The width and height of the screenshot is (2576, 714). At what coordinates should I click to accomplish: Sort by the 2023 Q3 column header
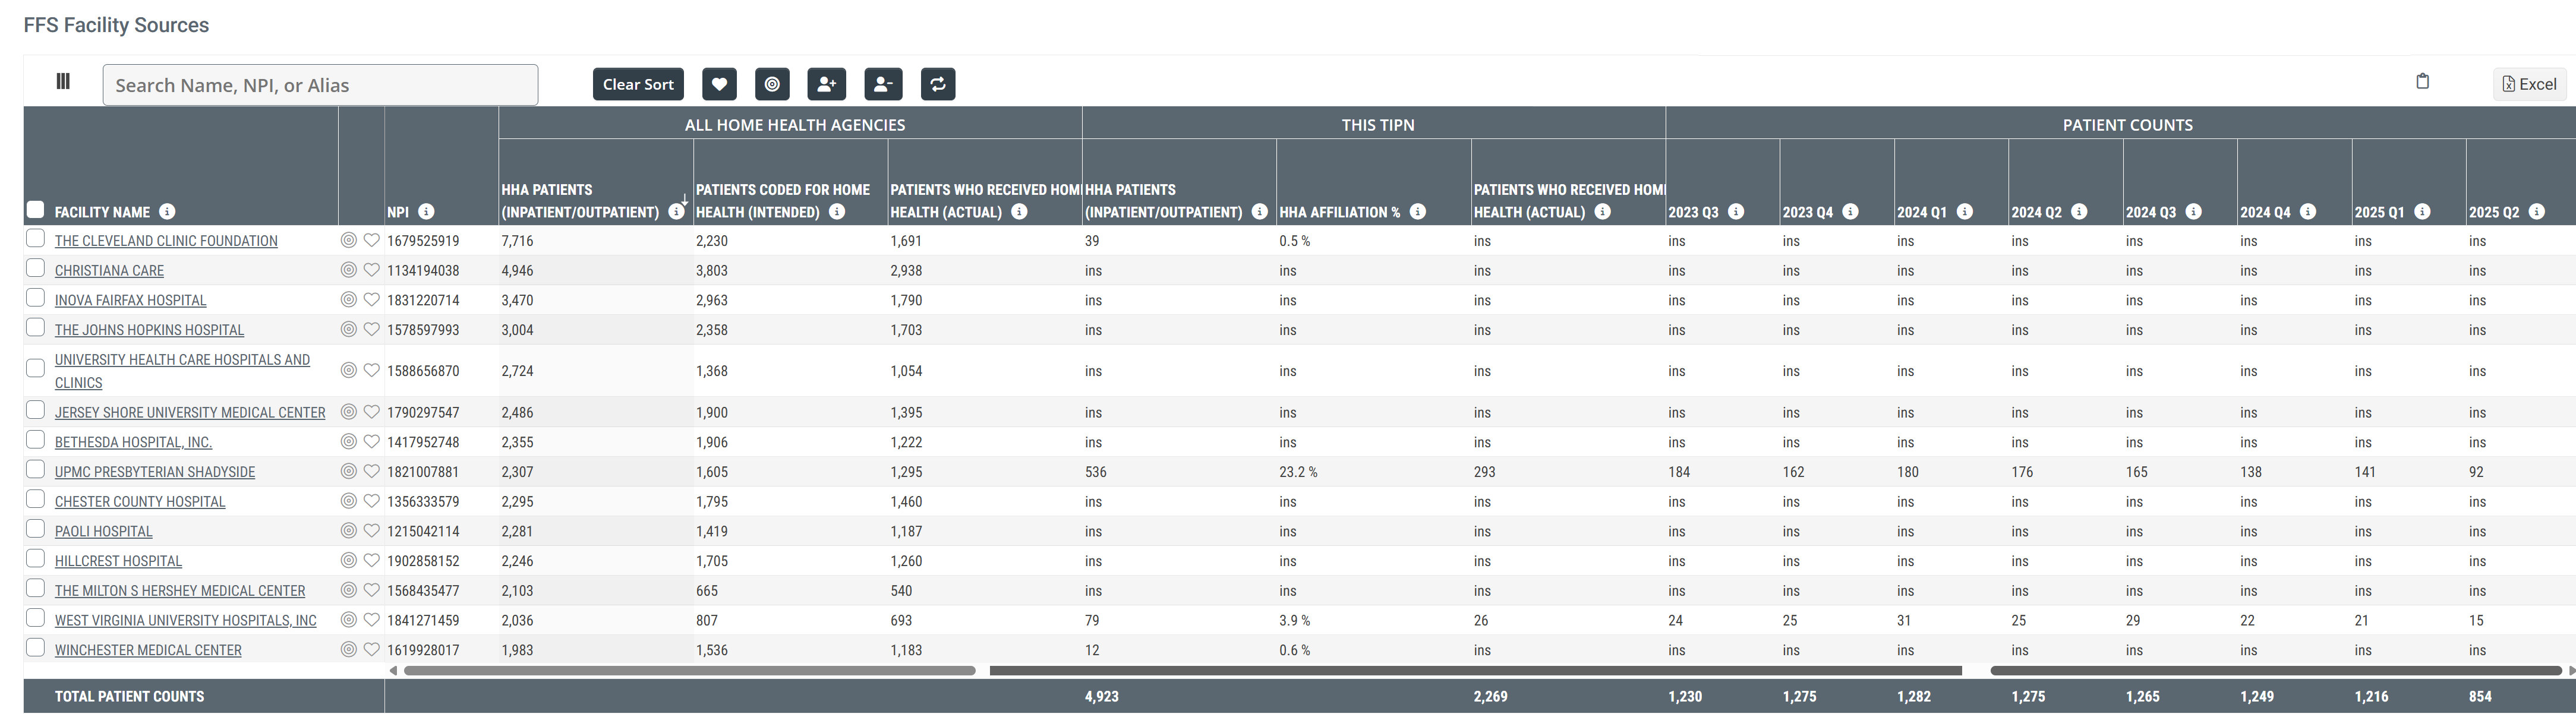coord(1692,212)
